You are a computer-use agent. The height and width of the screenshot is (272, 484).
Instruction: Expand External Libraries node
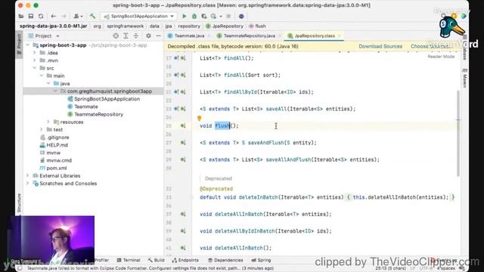(28, 176)
